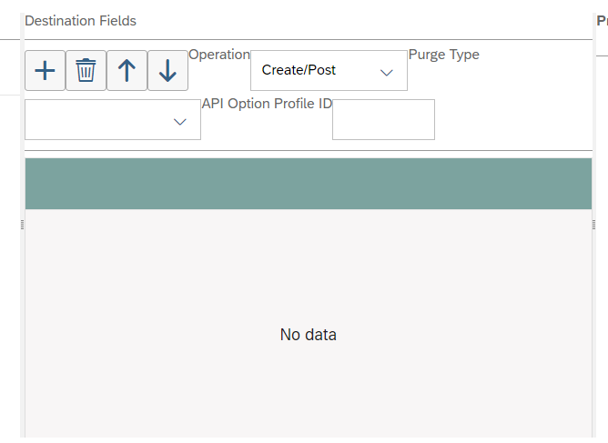Click empty table body above the No data message

coord(309,267)
